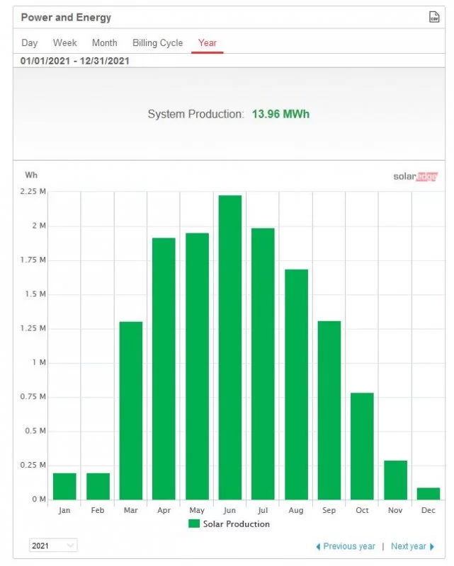Click the June production bar
Image resolution: width=454 pixels, height=566 pixels.
pos(229,347)
